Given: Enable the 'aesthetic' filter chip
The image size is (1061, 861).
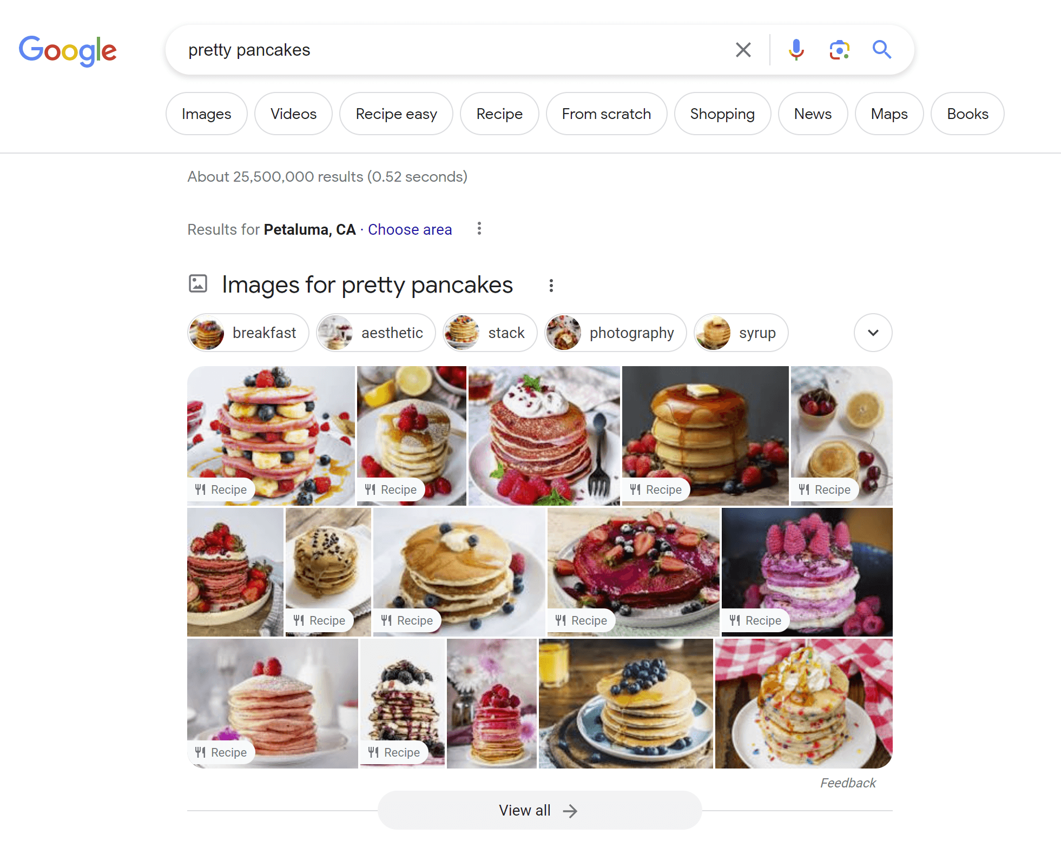Looking at the screenshot, I should pos(375,333).
